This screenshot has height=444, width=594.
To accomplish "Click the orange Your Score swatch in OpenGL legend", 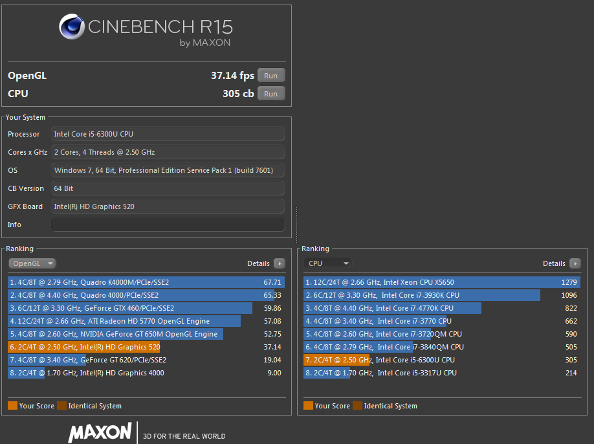I will 12,406.
